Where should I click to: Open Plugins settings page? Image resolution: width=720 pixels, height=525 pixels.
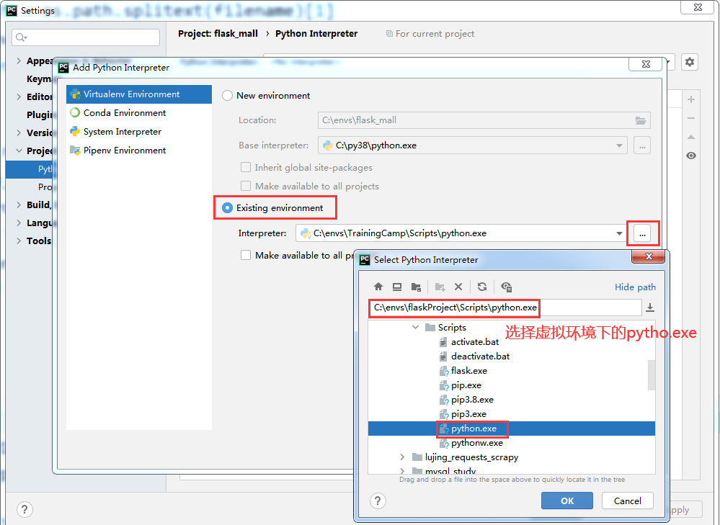(x=39, y=115)
